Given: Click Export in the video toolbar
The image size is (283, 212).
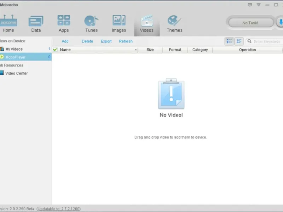Looking at the screenshot, I should (x=106, y=41).
